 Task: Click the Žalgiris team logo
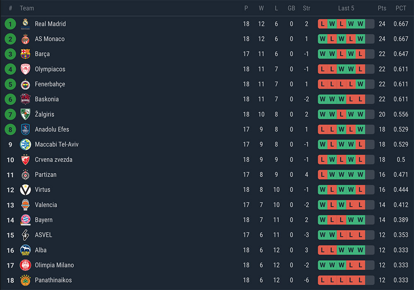25,114
